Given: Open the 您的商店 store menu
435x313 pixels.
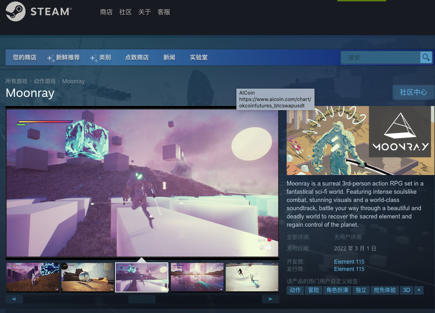Looking at the screenshot, I should (25, 58).
